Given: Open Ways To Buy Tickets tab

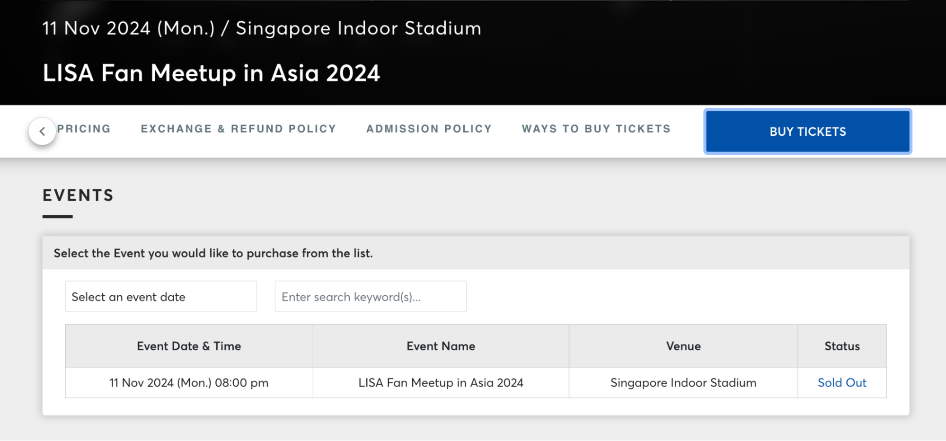Looking at the screenshot, I should coord(596,129).
